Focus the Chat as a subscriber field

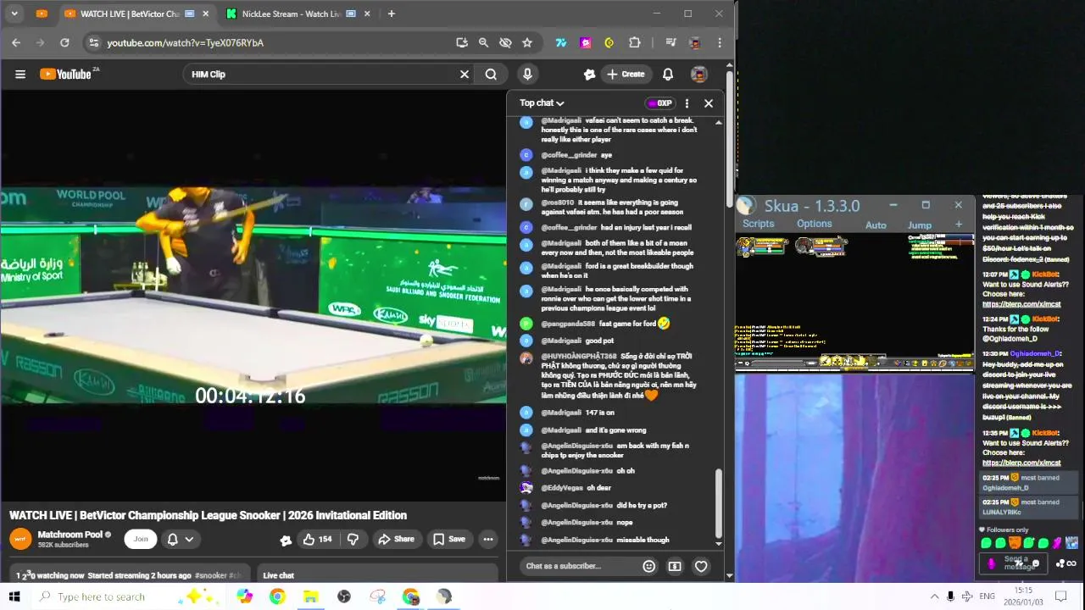579,566
